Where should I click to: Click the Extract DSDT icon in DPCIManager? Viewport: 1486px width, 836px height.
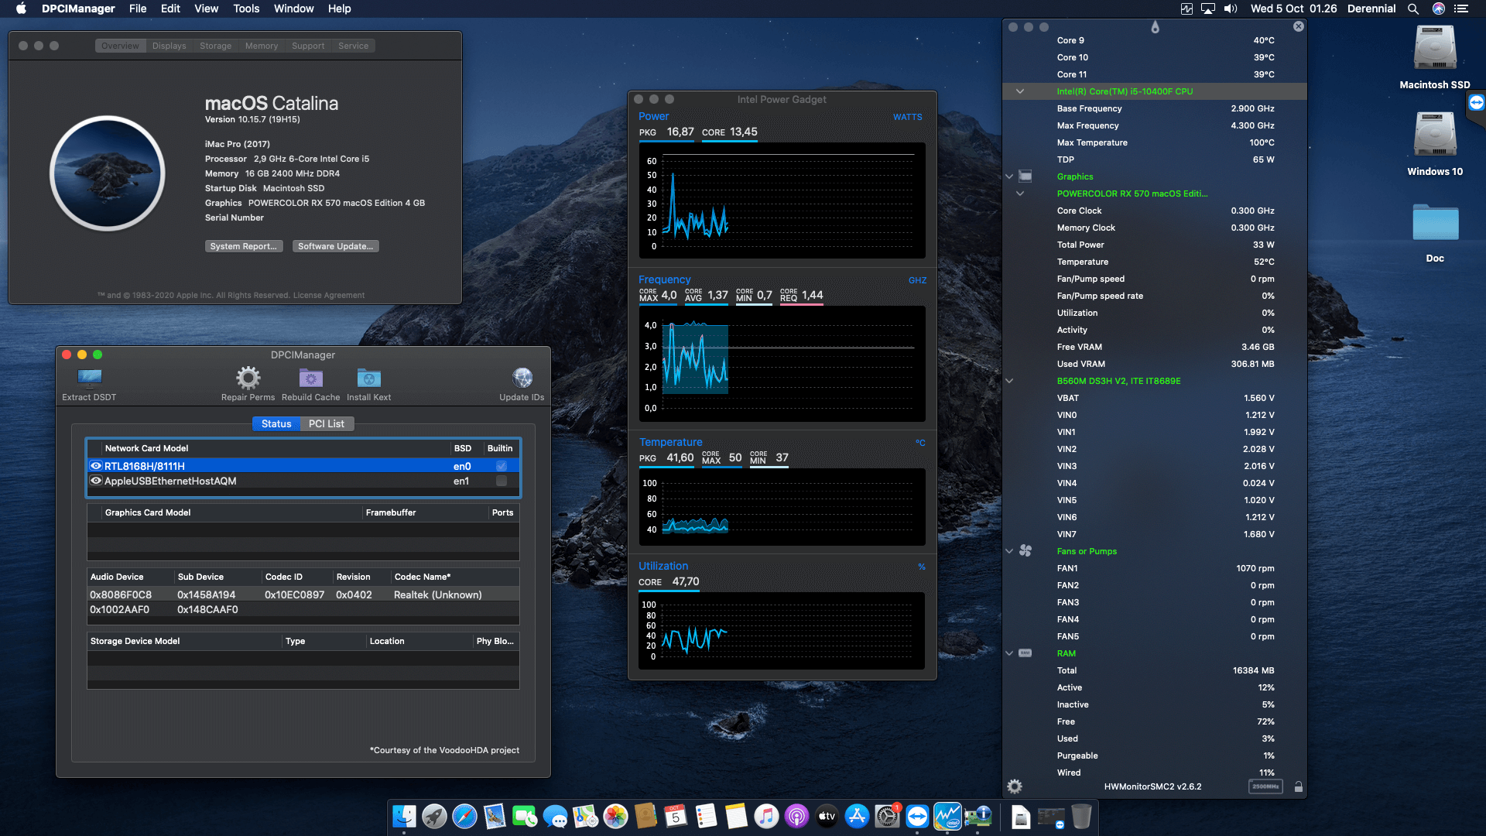pyautogui.click(x=89, y=379)
